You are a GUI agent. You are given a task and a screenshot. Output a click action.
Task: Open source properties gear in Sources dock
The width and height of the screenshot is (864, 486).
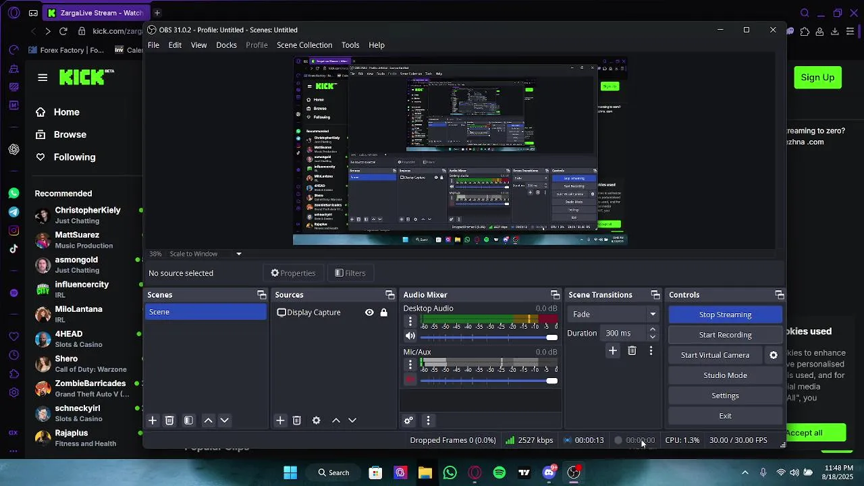[316, 421]
